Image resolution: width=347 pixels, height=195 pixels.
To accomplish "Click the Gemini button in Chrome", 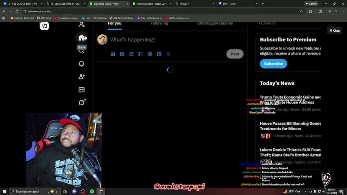I will point(311,4).
